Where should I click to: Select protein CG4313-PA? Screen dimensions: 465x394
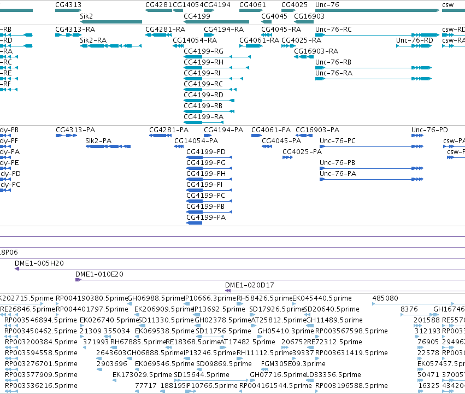click(x=75, y=130)
